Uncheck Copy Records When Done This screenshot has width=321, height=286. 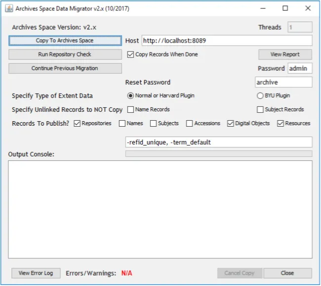(x=131, y=54)
